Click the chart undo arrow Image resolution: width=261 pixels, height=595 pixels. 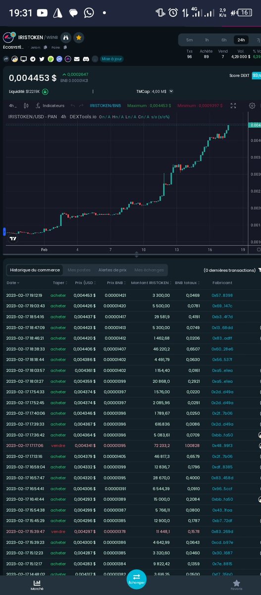[x=73, y=106]
